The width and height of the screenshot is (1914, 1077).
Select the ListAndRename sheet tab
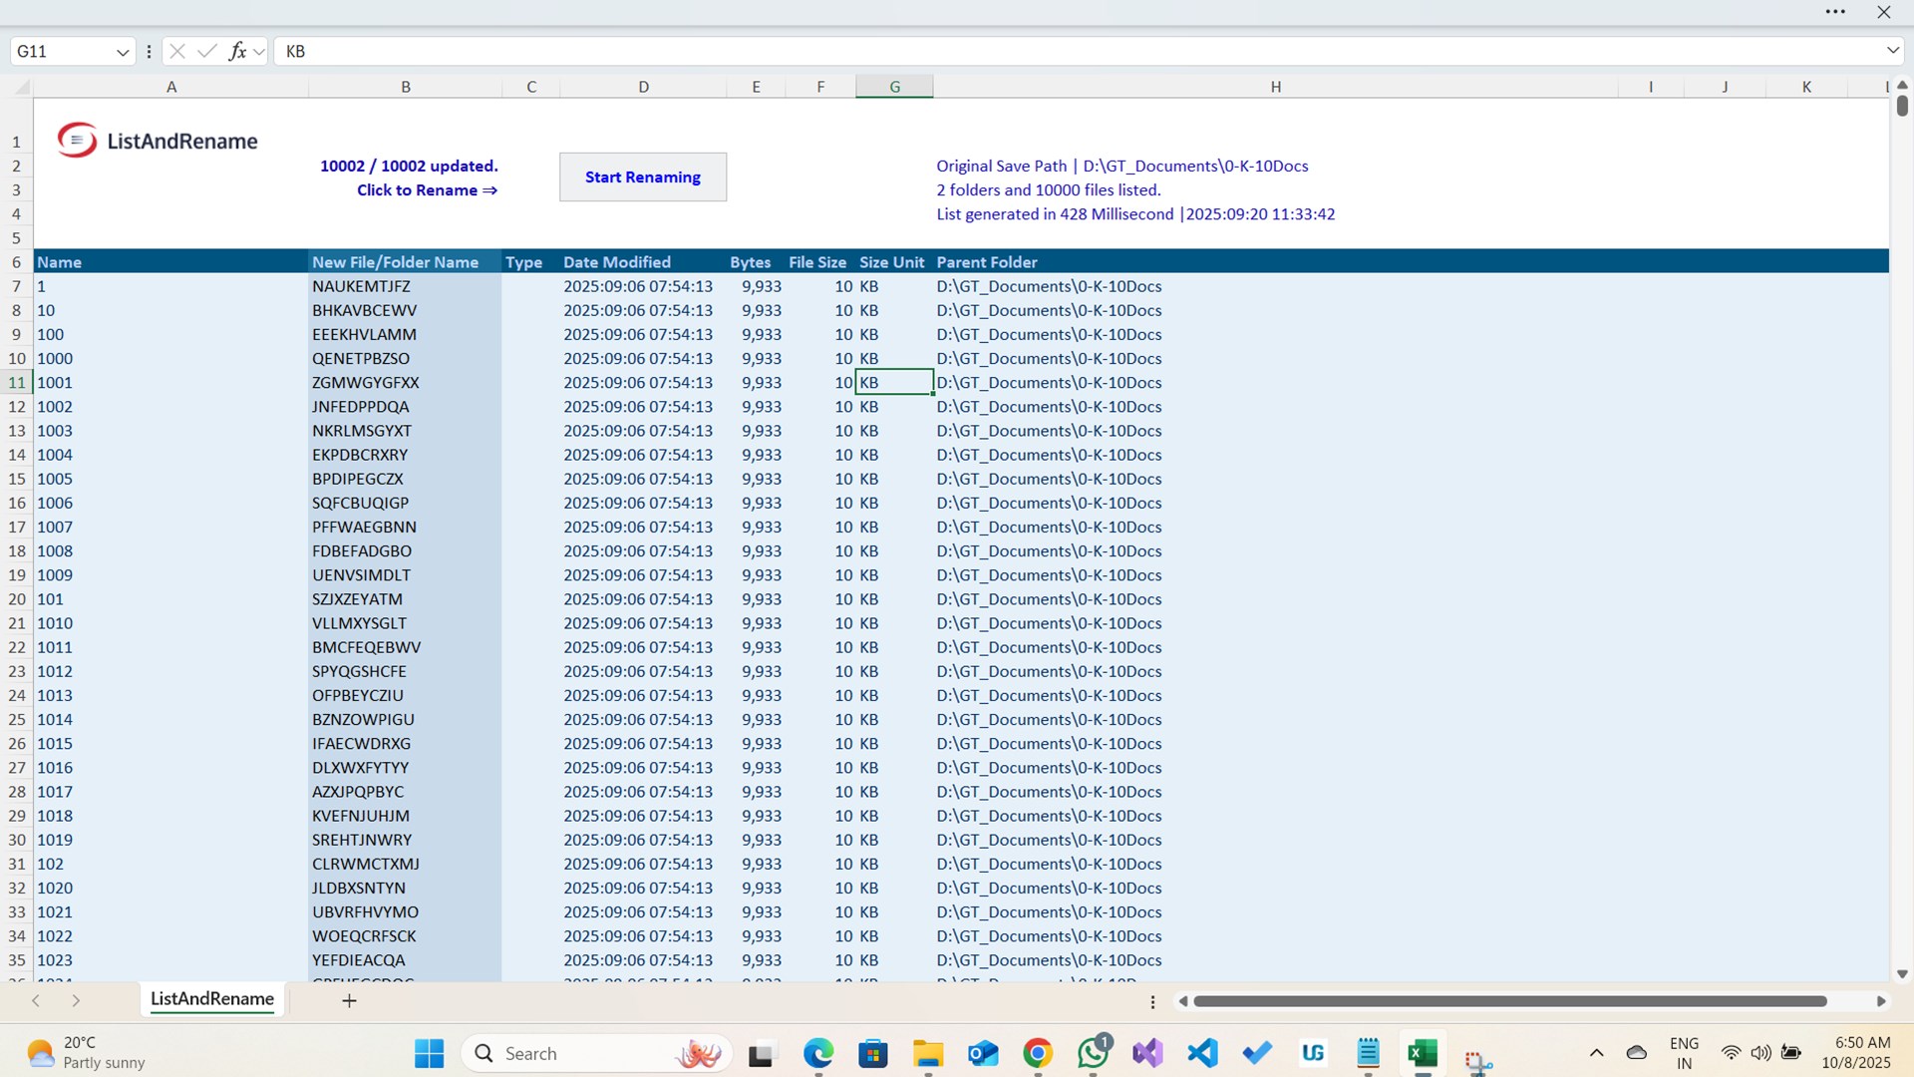click(x=212, y=999)
